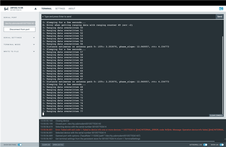
Task: Expand the SERIAL SETTINGS section
Action: [19, 37]
